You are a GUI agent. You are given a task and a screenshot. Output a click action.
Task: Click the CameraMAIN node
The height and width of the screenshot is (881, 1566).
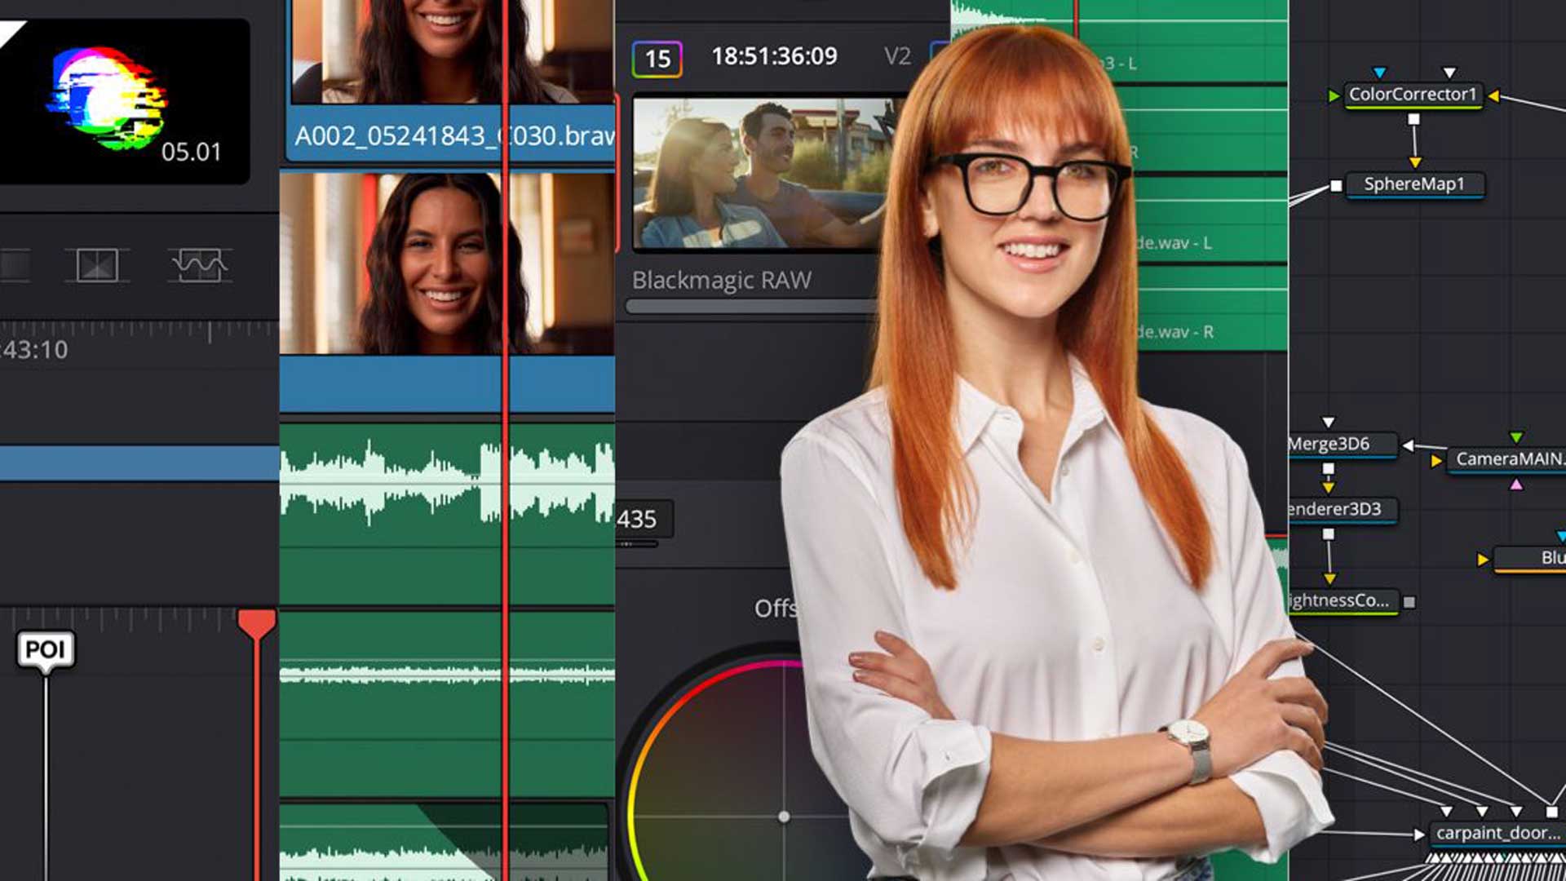tap(1507, 459)
